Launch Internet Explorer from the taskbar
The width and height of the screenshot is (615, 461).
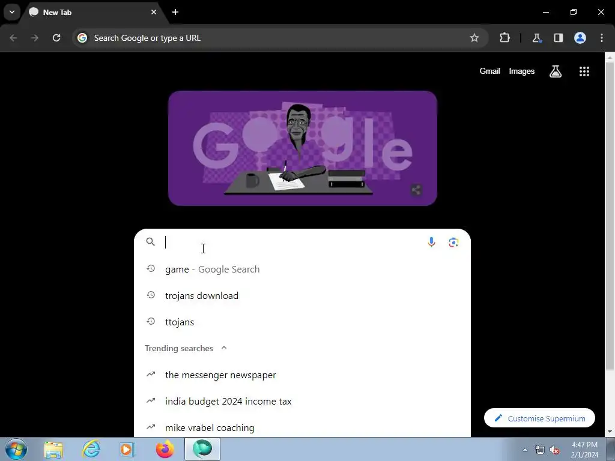pyautogui.click(x=91, y=449)
